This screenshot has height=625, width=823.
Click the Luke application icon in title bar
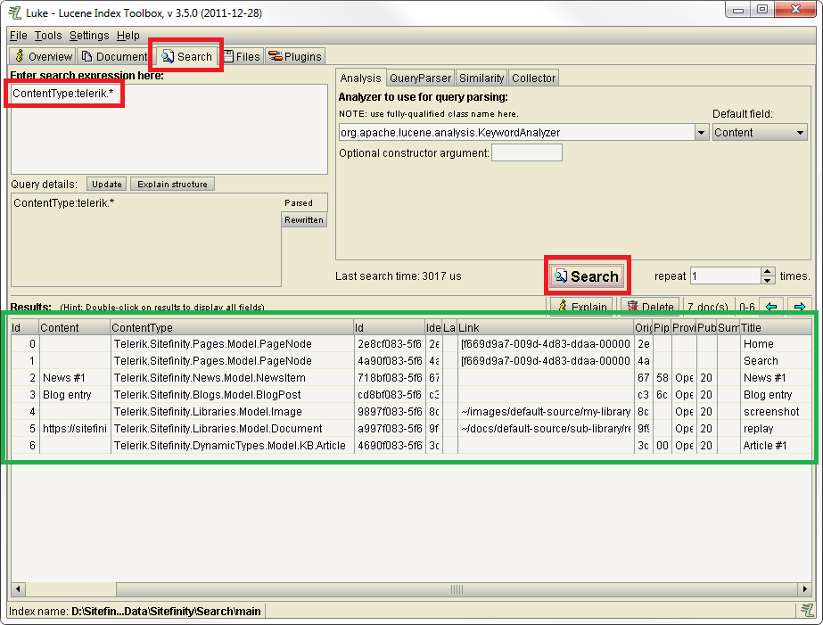click(14, 11)
